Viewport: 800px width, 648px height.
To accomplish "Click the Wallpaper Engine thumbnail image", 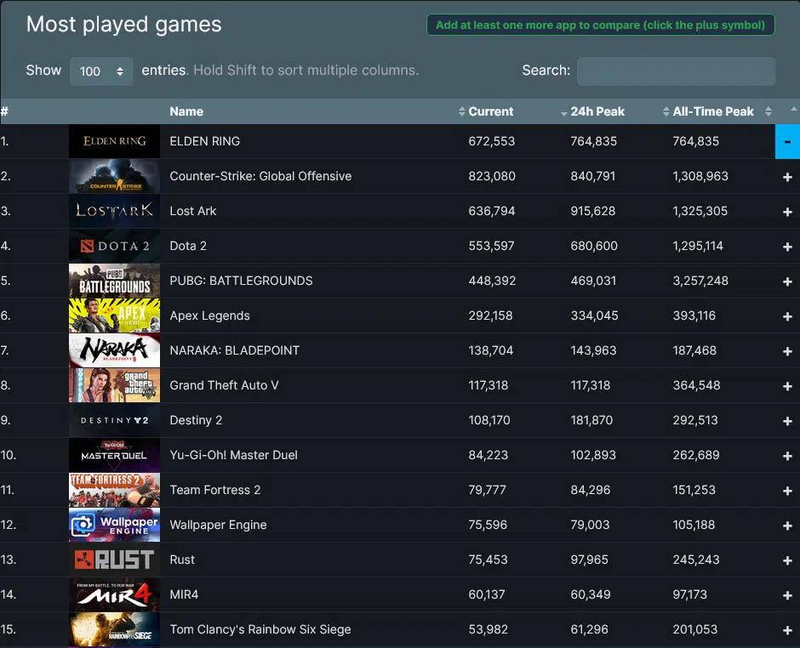I will [114, 525].
